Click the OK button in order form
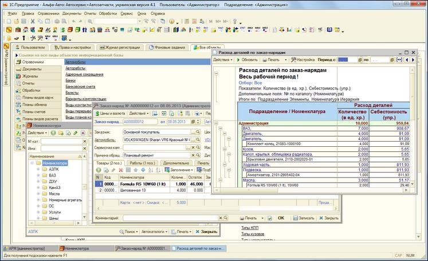The width and height of the screenshot is (428, 261). [x=281, y=218]
